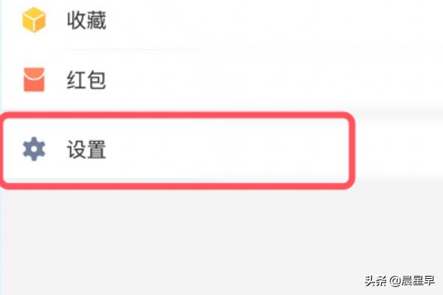Click the blue gear settings icon
The height and width of the screenshot is (295, 443).
click(34, 149)
